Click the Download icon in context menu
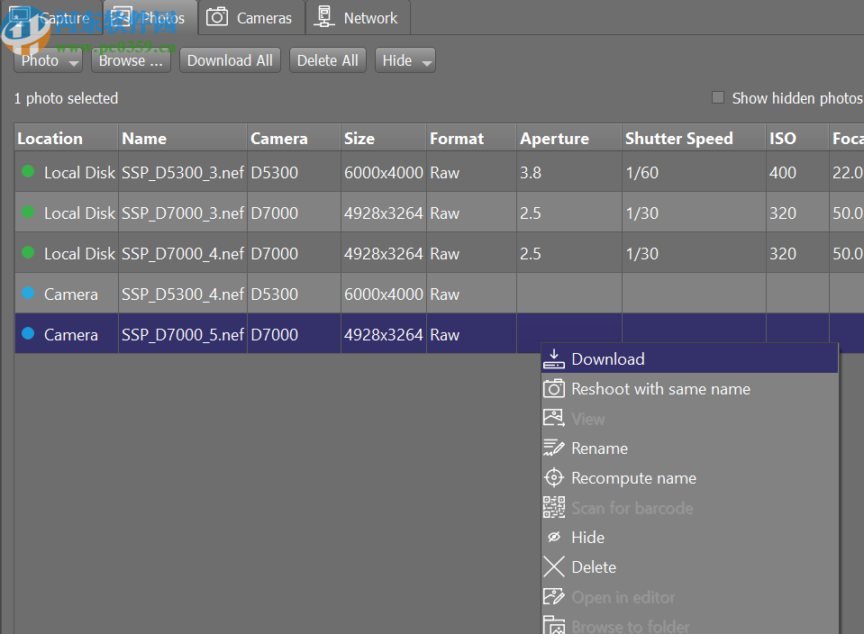The height and width of the screenshot is (634, 864). pyautogui.click(x=554, y=359)
